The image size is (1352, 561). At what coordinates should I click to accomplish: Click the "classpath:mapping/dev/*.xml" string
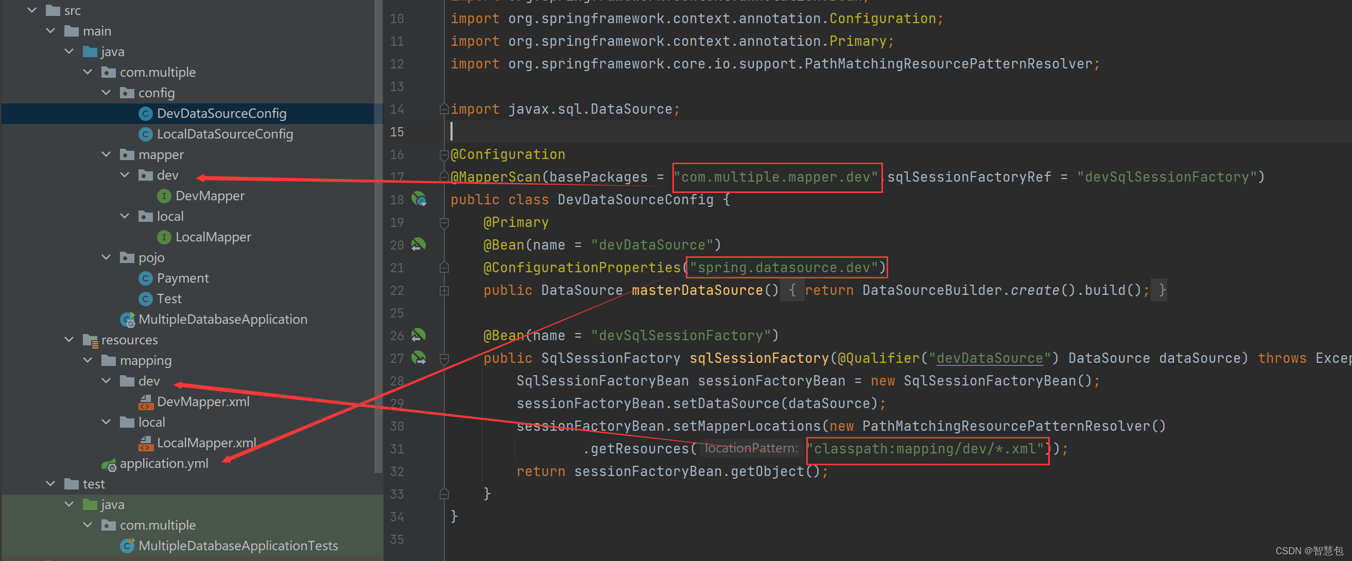pos(926,449)
